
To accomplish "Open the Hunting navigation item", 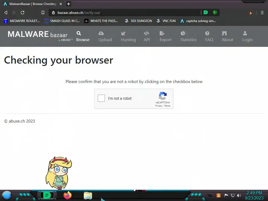I will click(128, 36).
